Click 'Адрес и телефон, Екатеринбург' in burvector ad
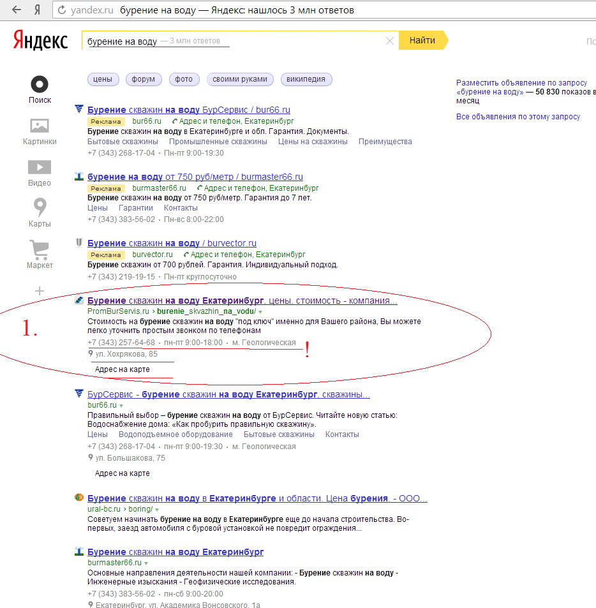The height and width of the screenshot is (608, 596). [248, 255]
